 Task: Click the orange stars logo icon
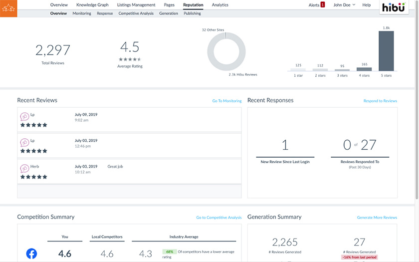8,8
